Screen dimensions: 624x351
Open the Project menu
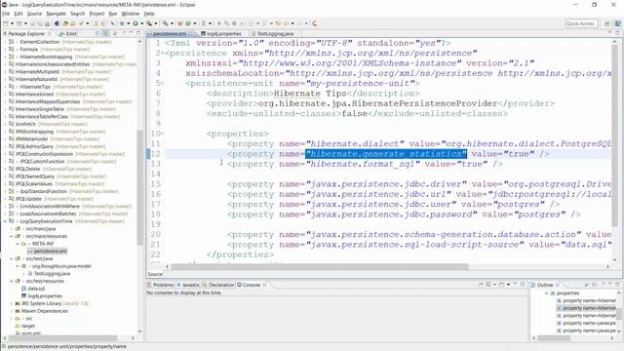point(97,14)
